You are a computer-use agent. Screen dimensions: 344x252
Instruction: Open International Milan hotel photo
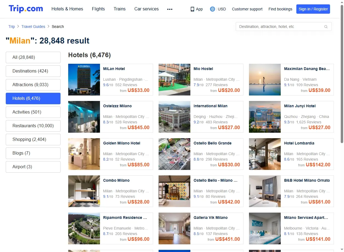point(174,117)
